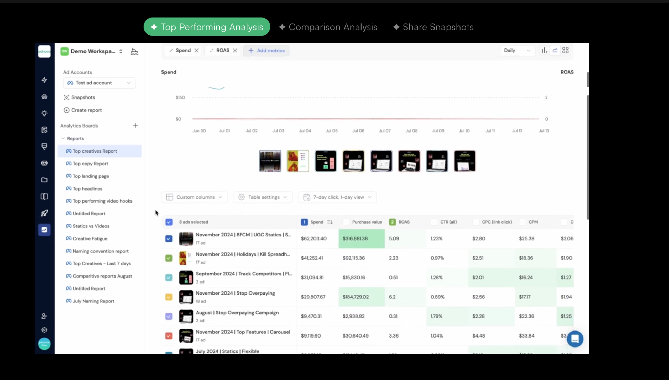Select the bar chart view icon
This screenshot has height=380, width=669.
544,50
